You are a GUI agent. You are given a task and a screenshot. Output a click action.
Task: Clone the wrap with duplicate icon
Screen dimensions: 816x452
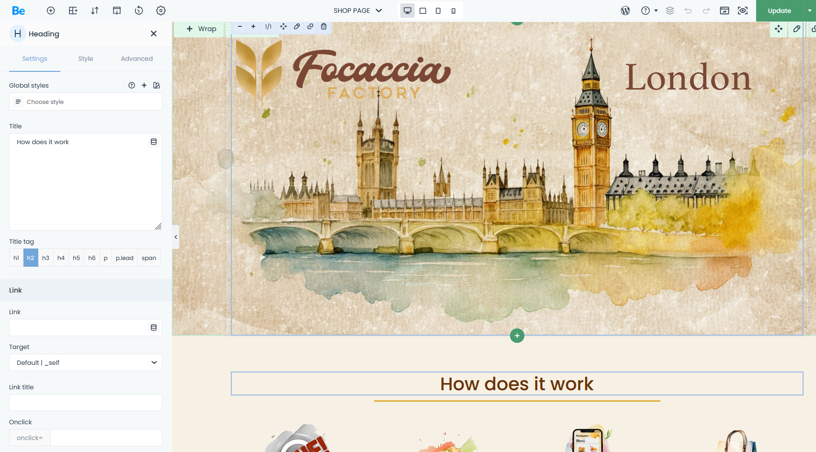(310, 27)
